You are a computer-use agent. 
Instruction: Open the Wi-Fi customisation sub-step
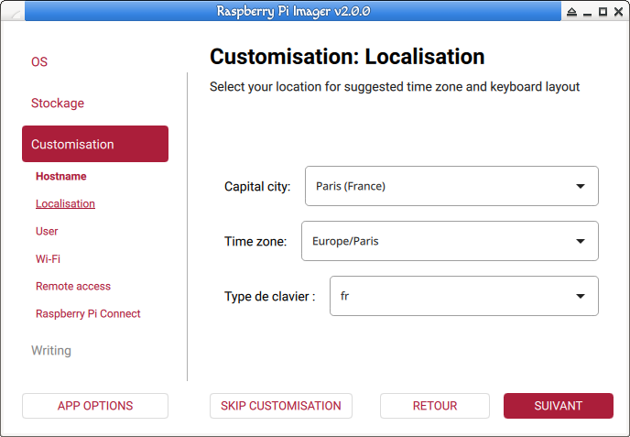(x=48, y=259)
